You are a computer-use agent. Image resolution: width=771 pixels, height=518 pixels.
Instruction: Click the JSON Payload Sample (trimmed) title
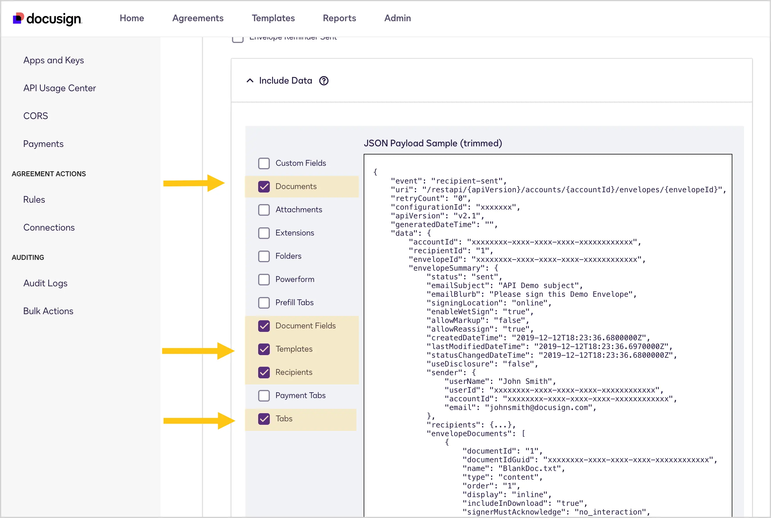pyautogui.click(x=433, y=143)
